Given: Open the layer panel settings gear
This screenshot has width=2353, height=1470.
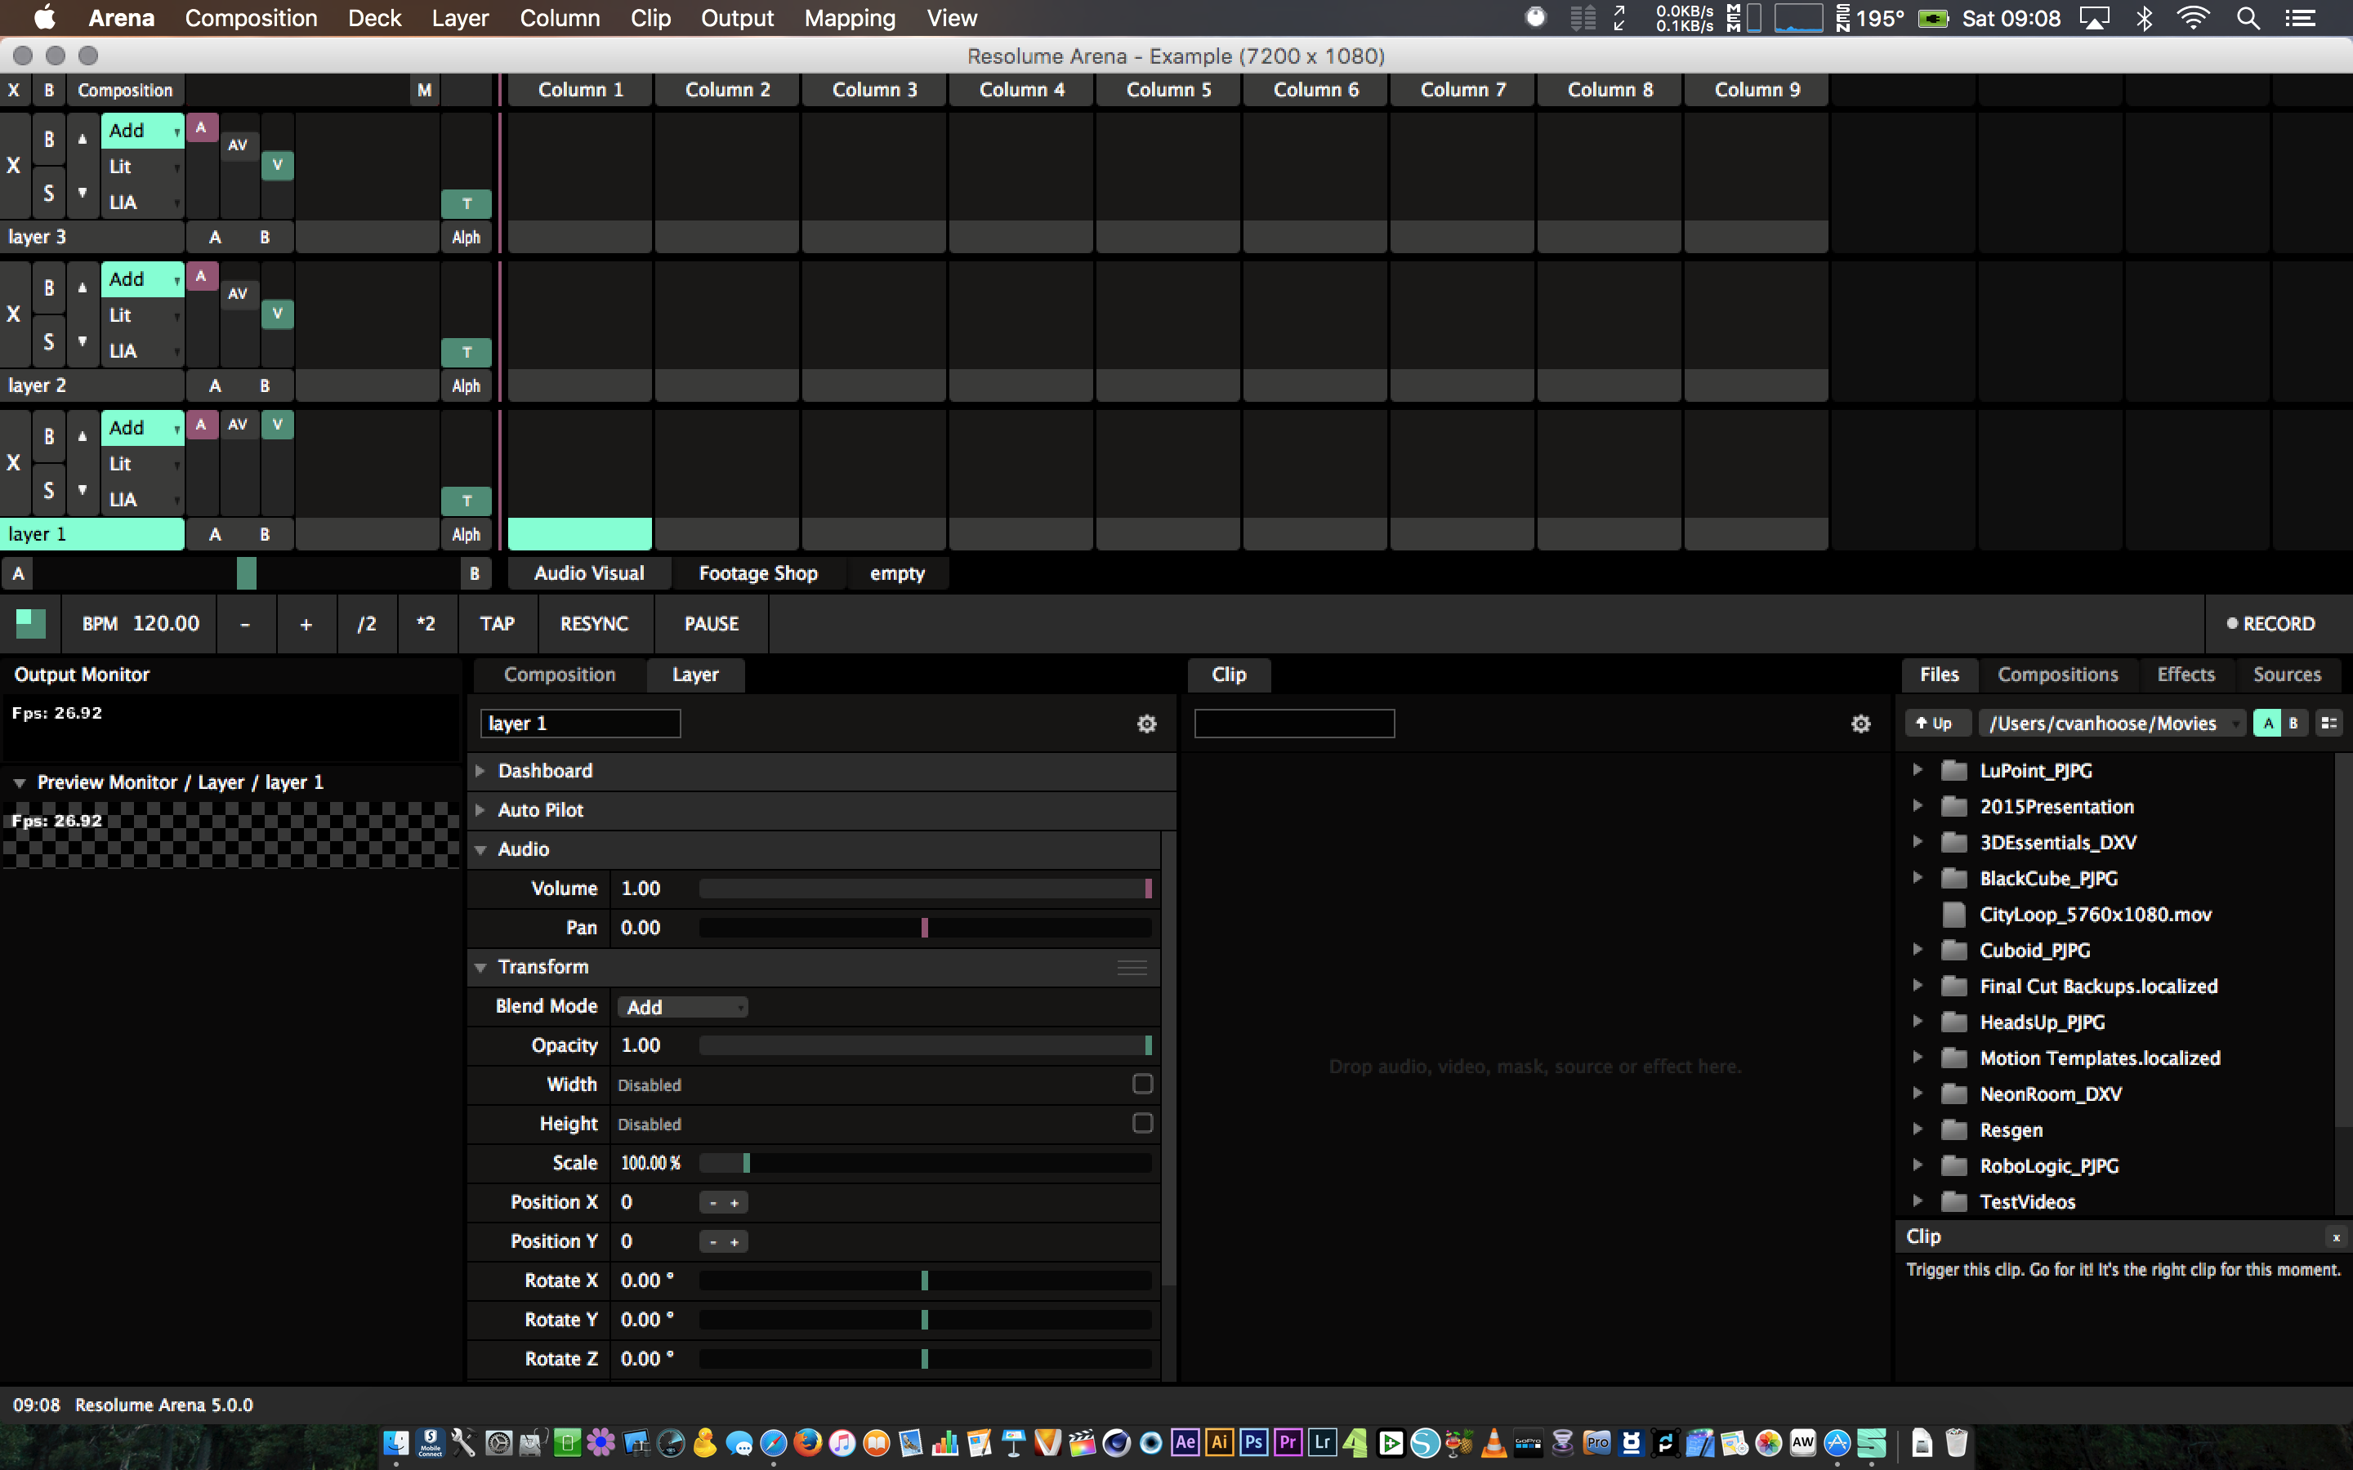Looking at the screenshot, I should pos(1146,724).
